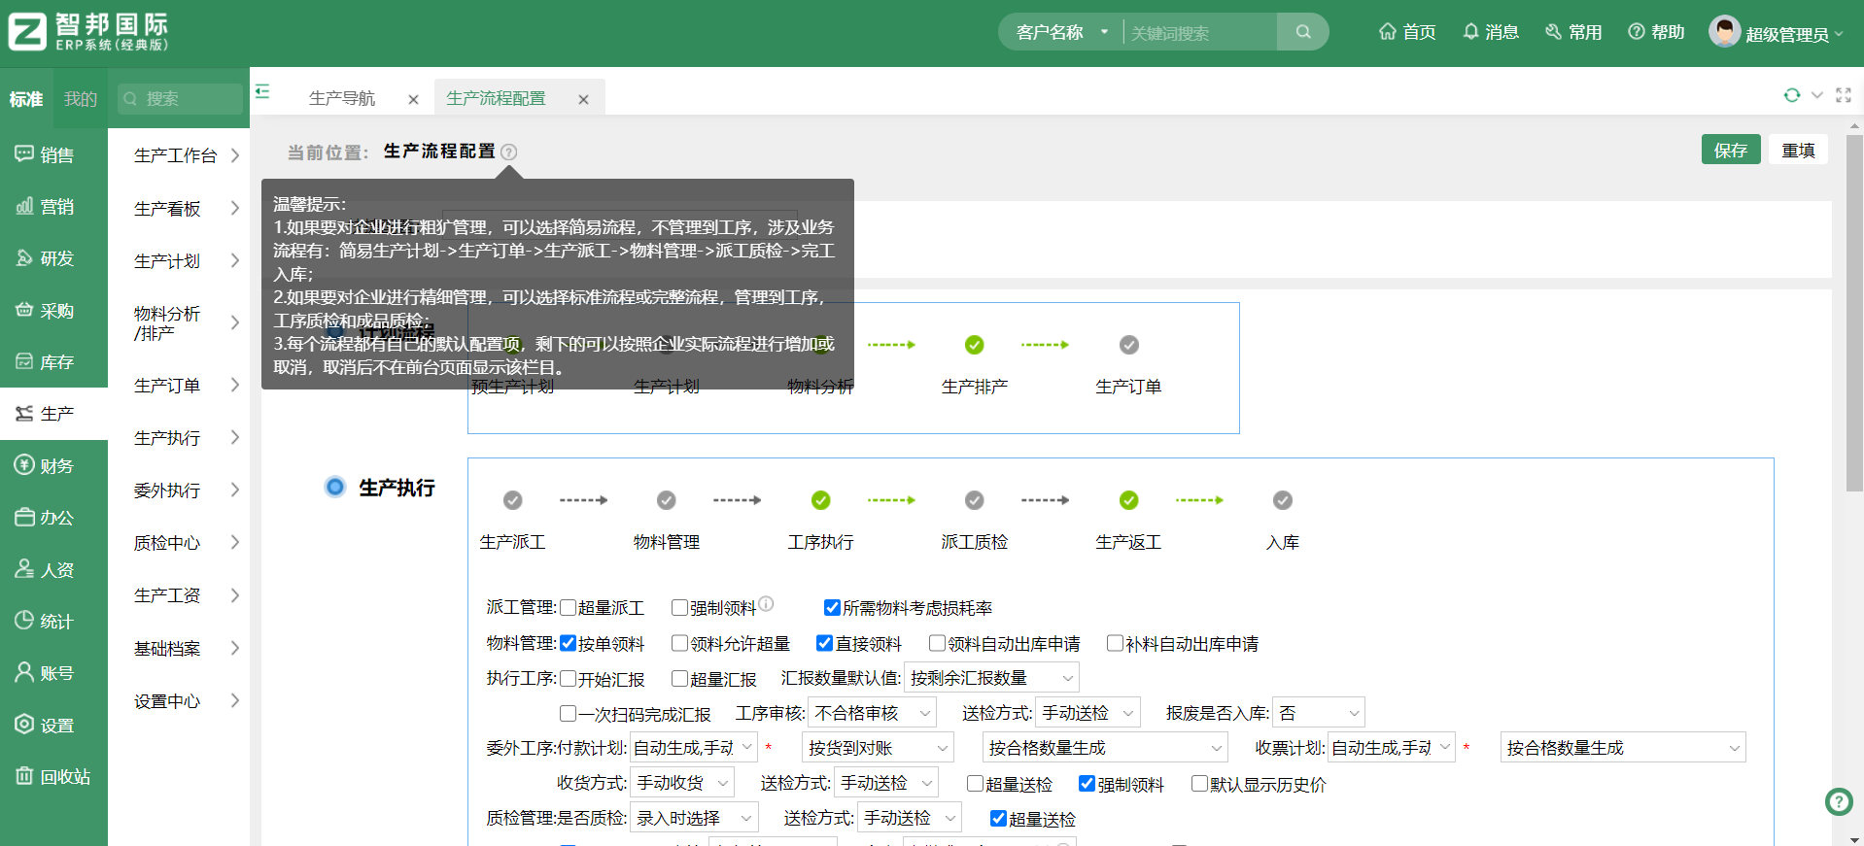Viewport: 1864px width, 846px height.
Task: Enter fullscreen with expand icon
Action: [x=1844, y=95]
